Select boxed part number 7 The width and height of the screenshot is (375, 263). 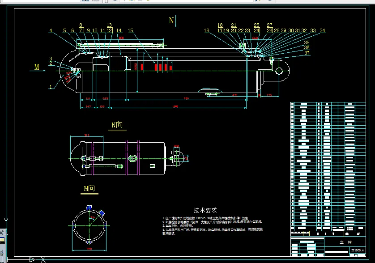[x=81, y=30]
